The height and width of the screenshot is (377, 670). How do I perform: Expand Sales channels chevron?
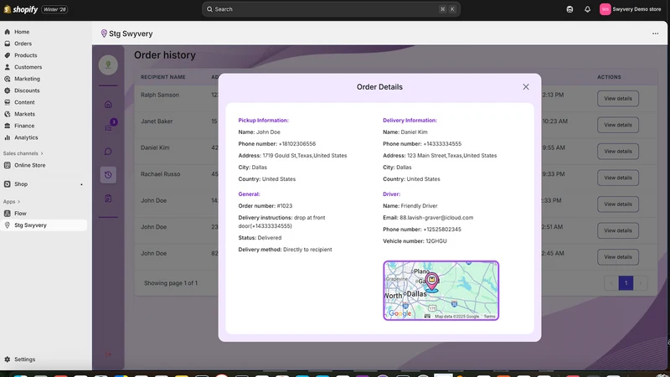click(x=42, y=153)
